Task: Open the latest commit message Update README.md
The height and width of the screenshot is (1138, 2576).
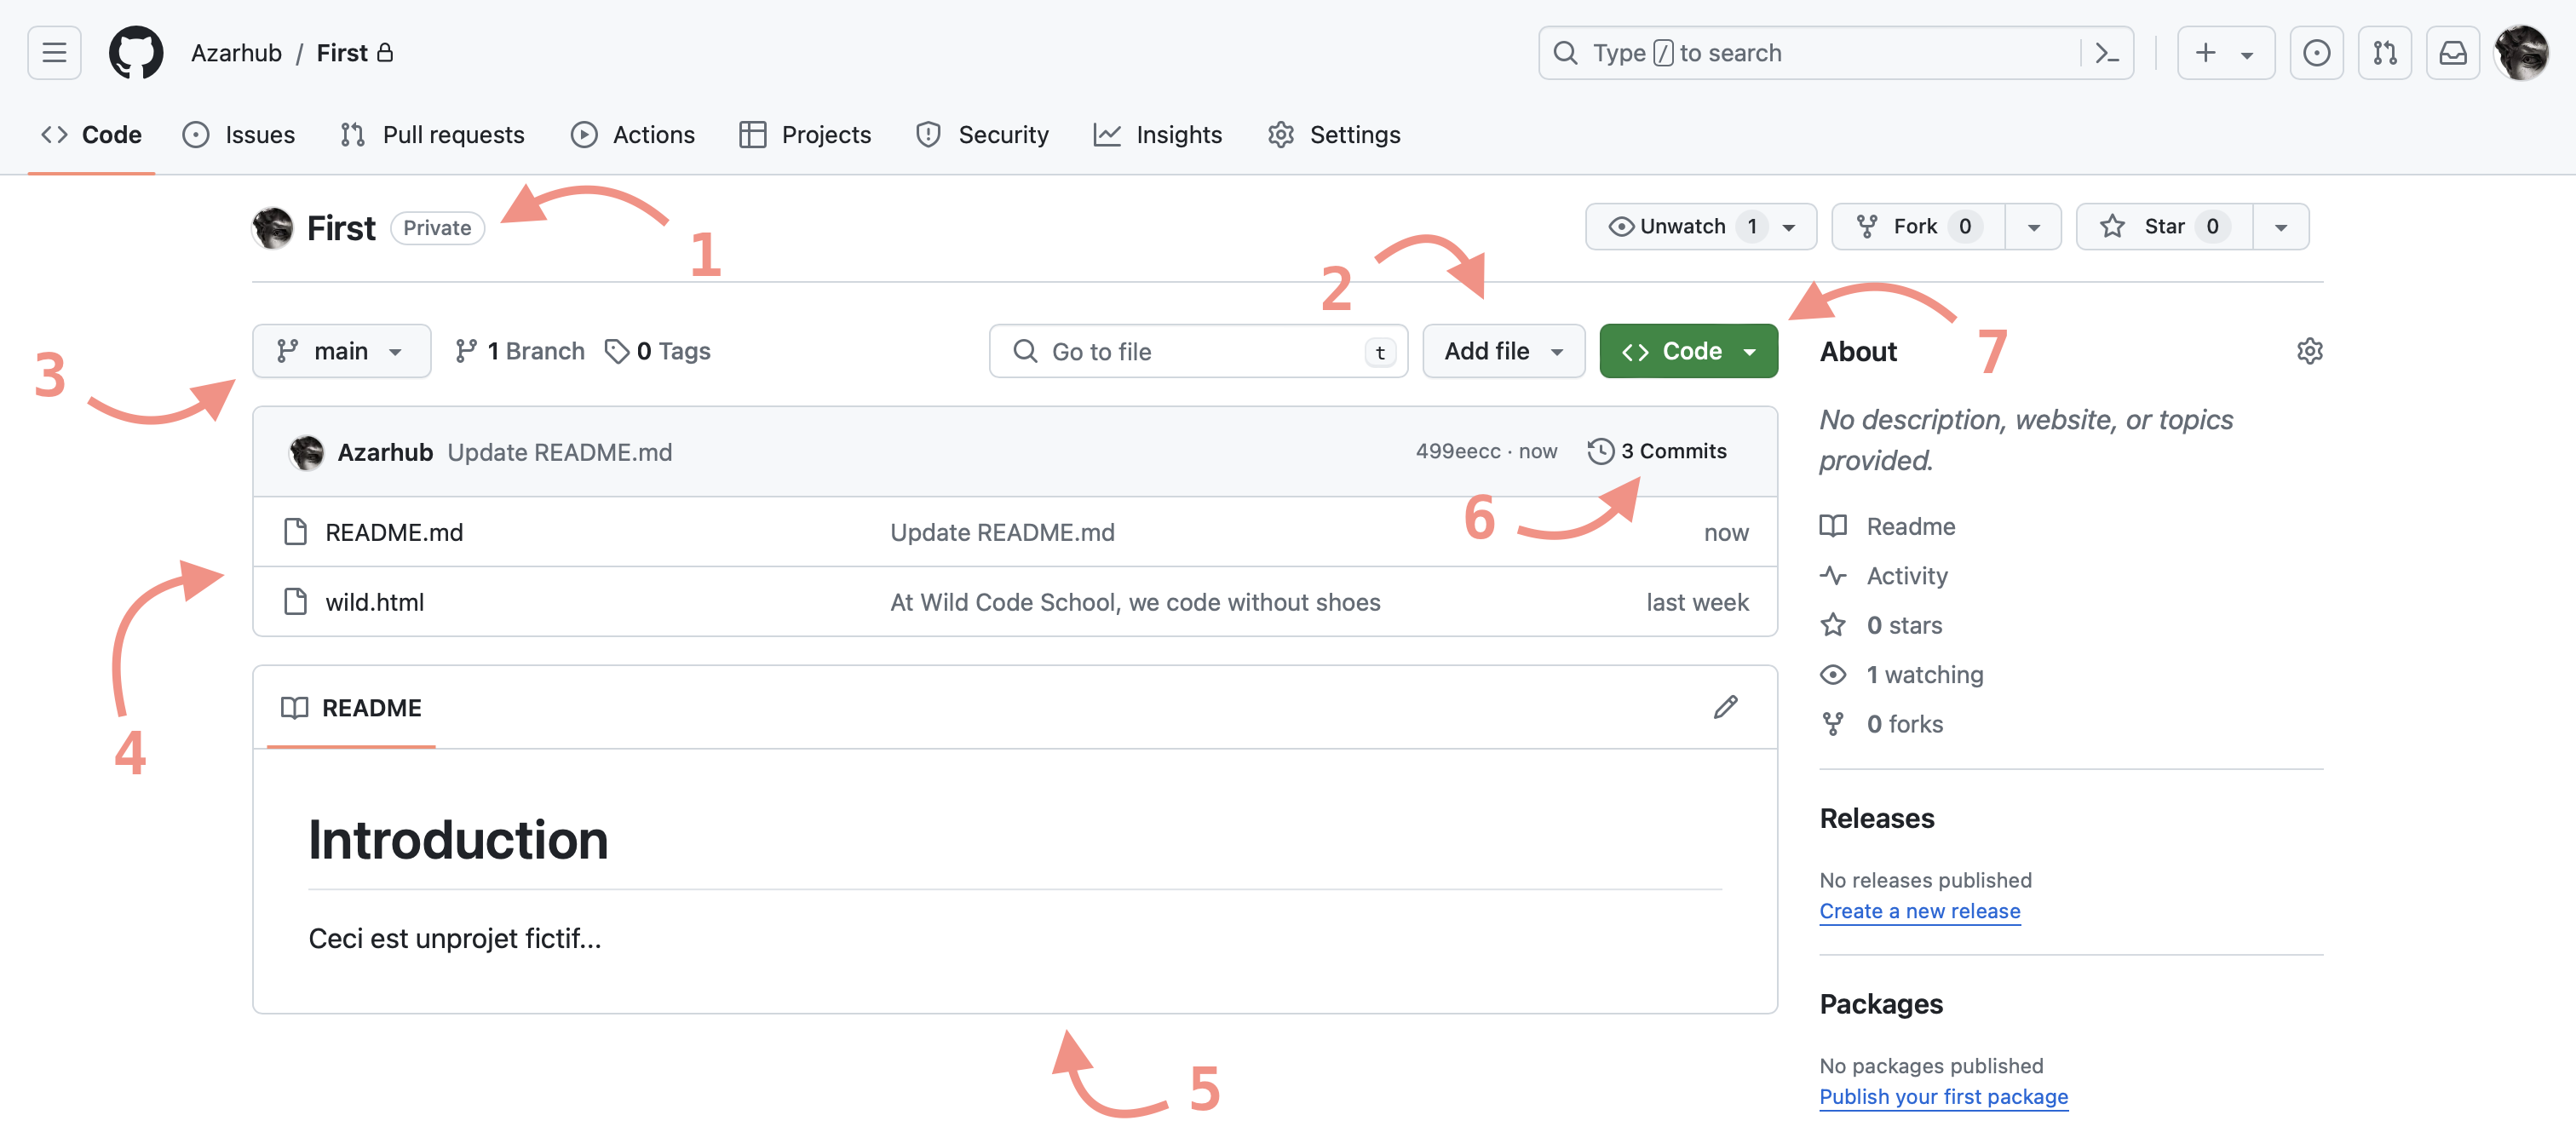Action: (560, 452)
